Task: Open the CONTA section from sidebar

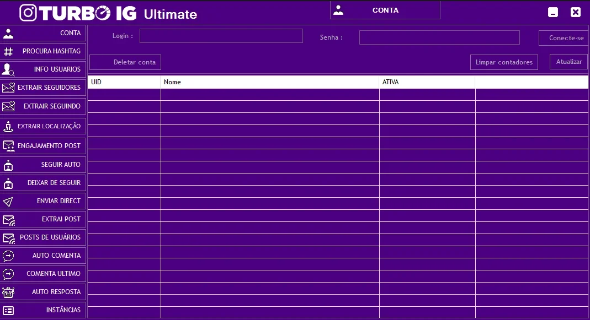Action: click(x=43, y=33)
